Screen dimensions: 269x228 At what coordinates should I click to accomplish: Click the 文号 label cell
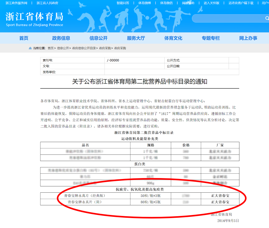click(72, 66)
